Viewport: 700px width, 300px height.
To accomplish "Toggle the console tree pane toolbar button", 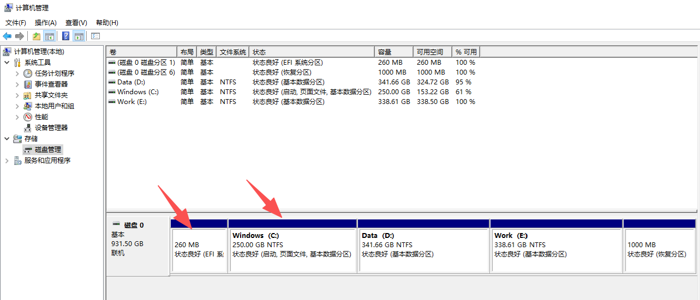I will coord(50,36).
